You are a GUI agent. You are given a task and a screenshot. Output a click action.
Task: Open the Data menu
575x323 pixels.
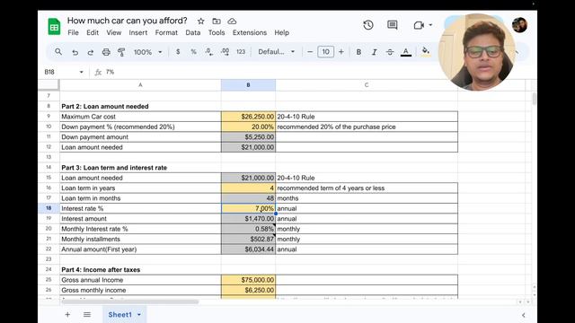click(193, 32)
